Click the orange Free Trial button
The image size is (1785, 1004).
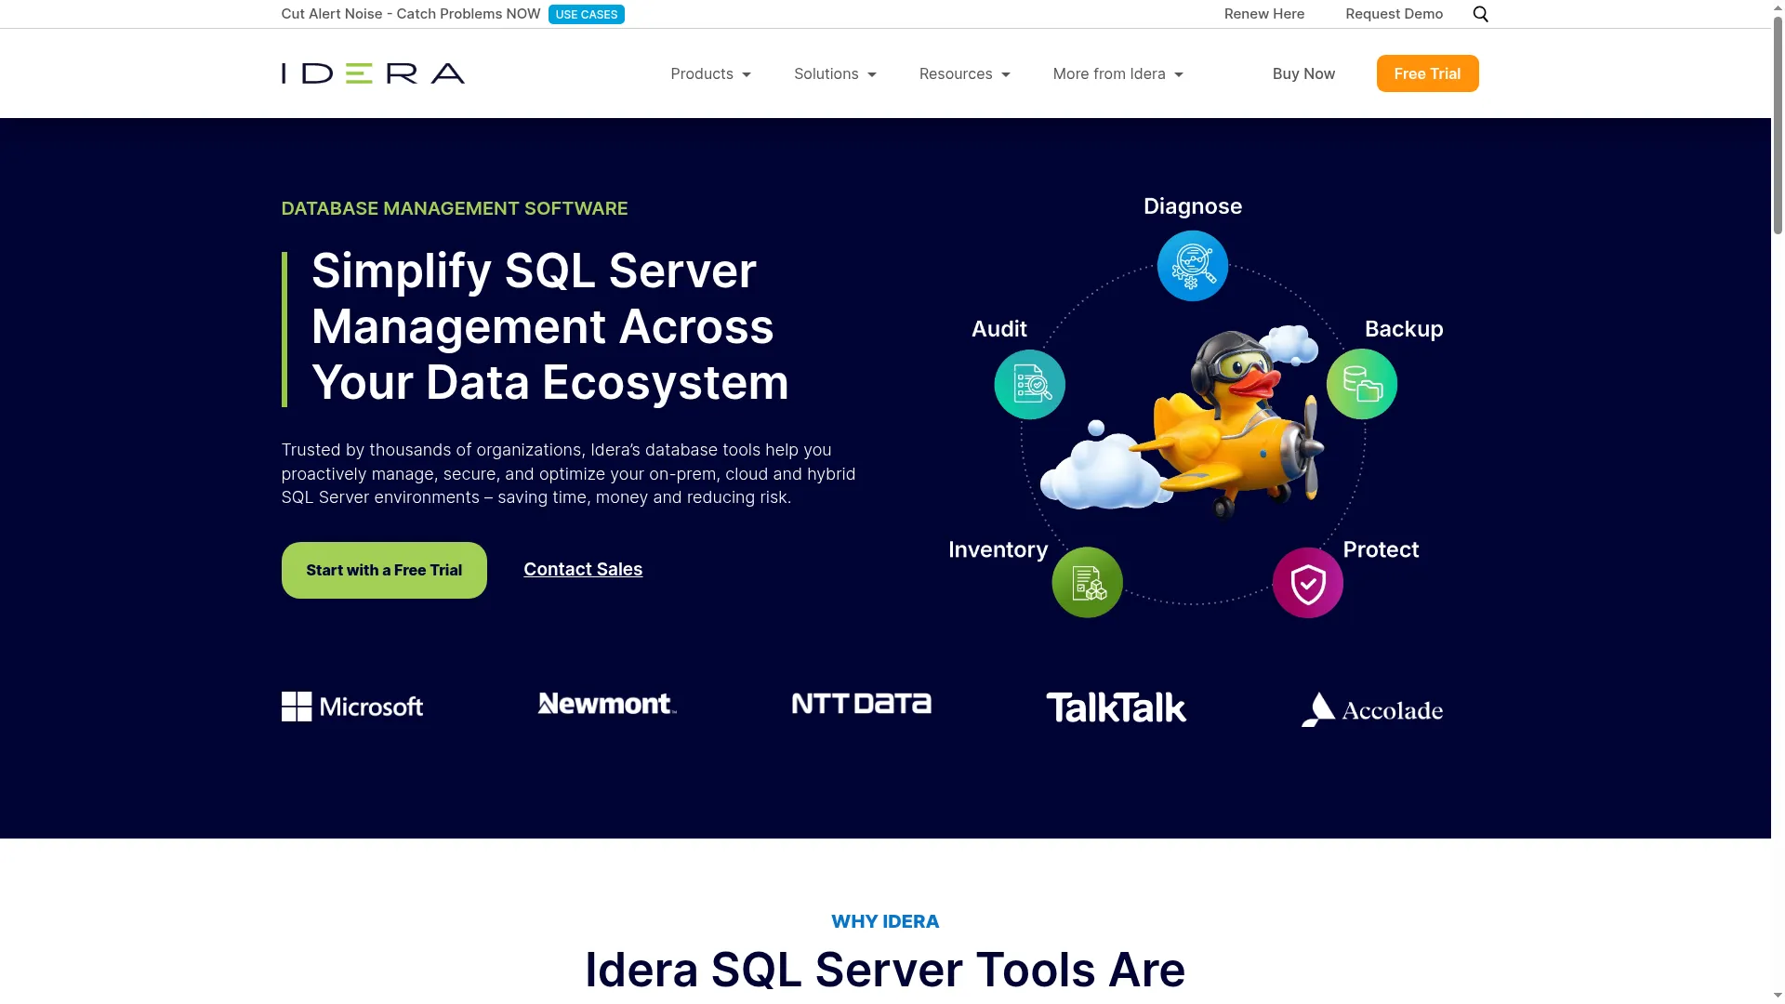point(1427,73)
